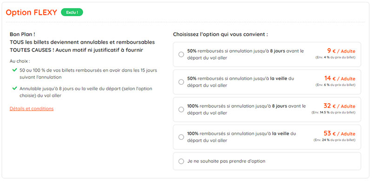372x181 pixels.
Task: Select the 100% refund until la veille radio
Action: 181,137
